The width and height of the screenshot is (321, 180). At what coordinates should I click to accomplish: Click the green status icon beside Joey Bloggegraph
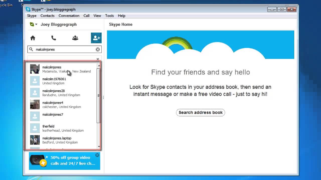tap(32, 24)
